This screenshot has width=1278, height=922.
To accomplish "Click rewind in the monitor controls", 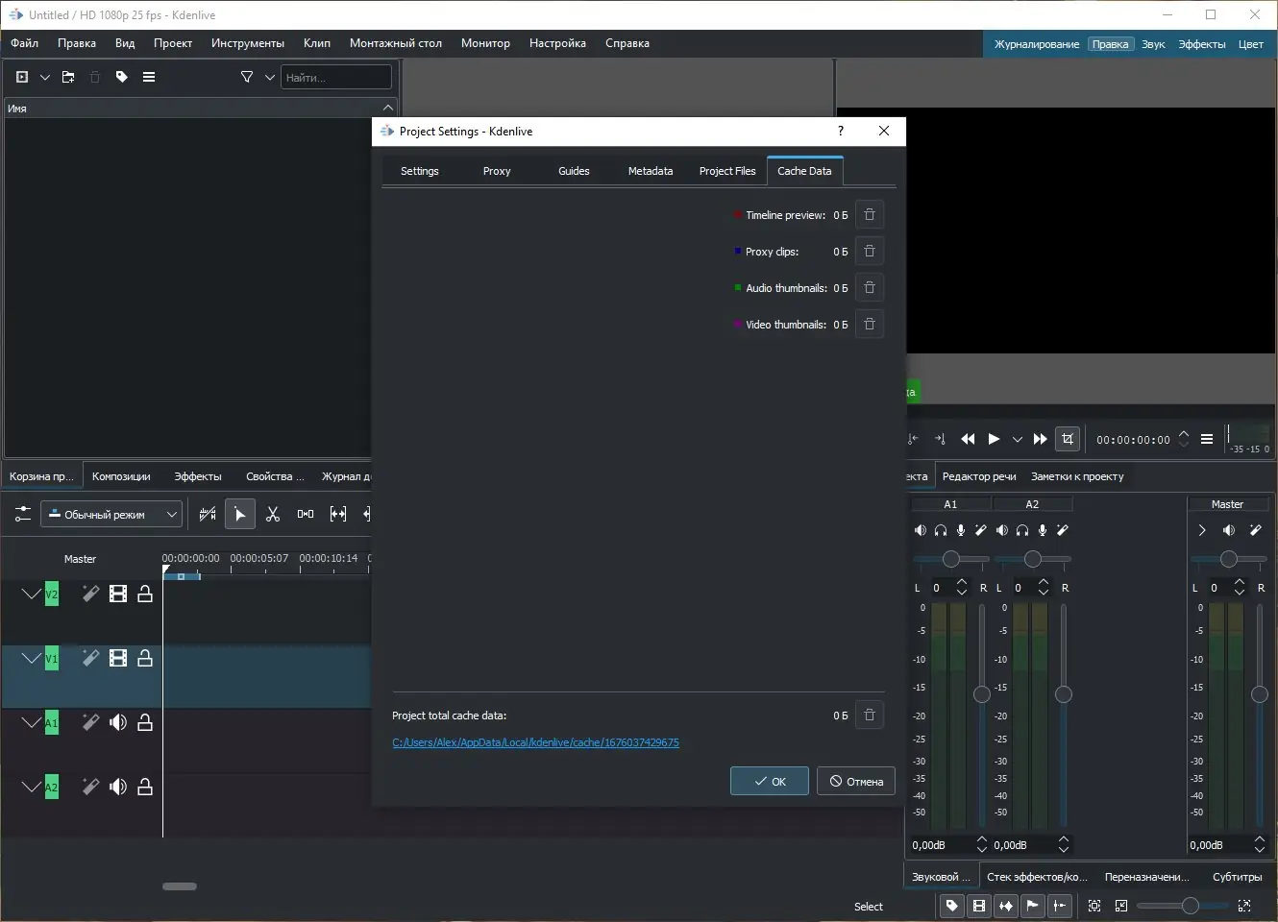I will click(x=968, y=440).
